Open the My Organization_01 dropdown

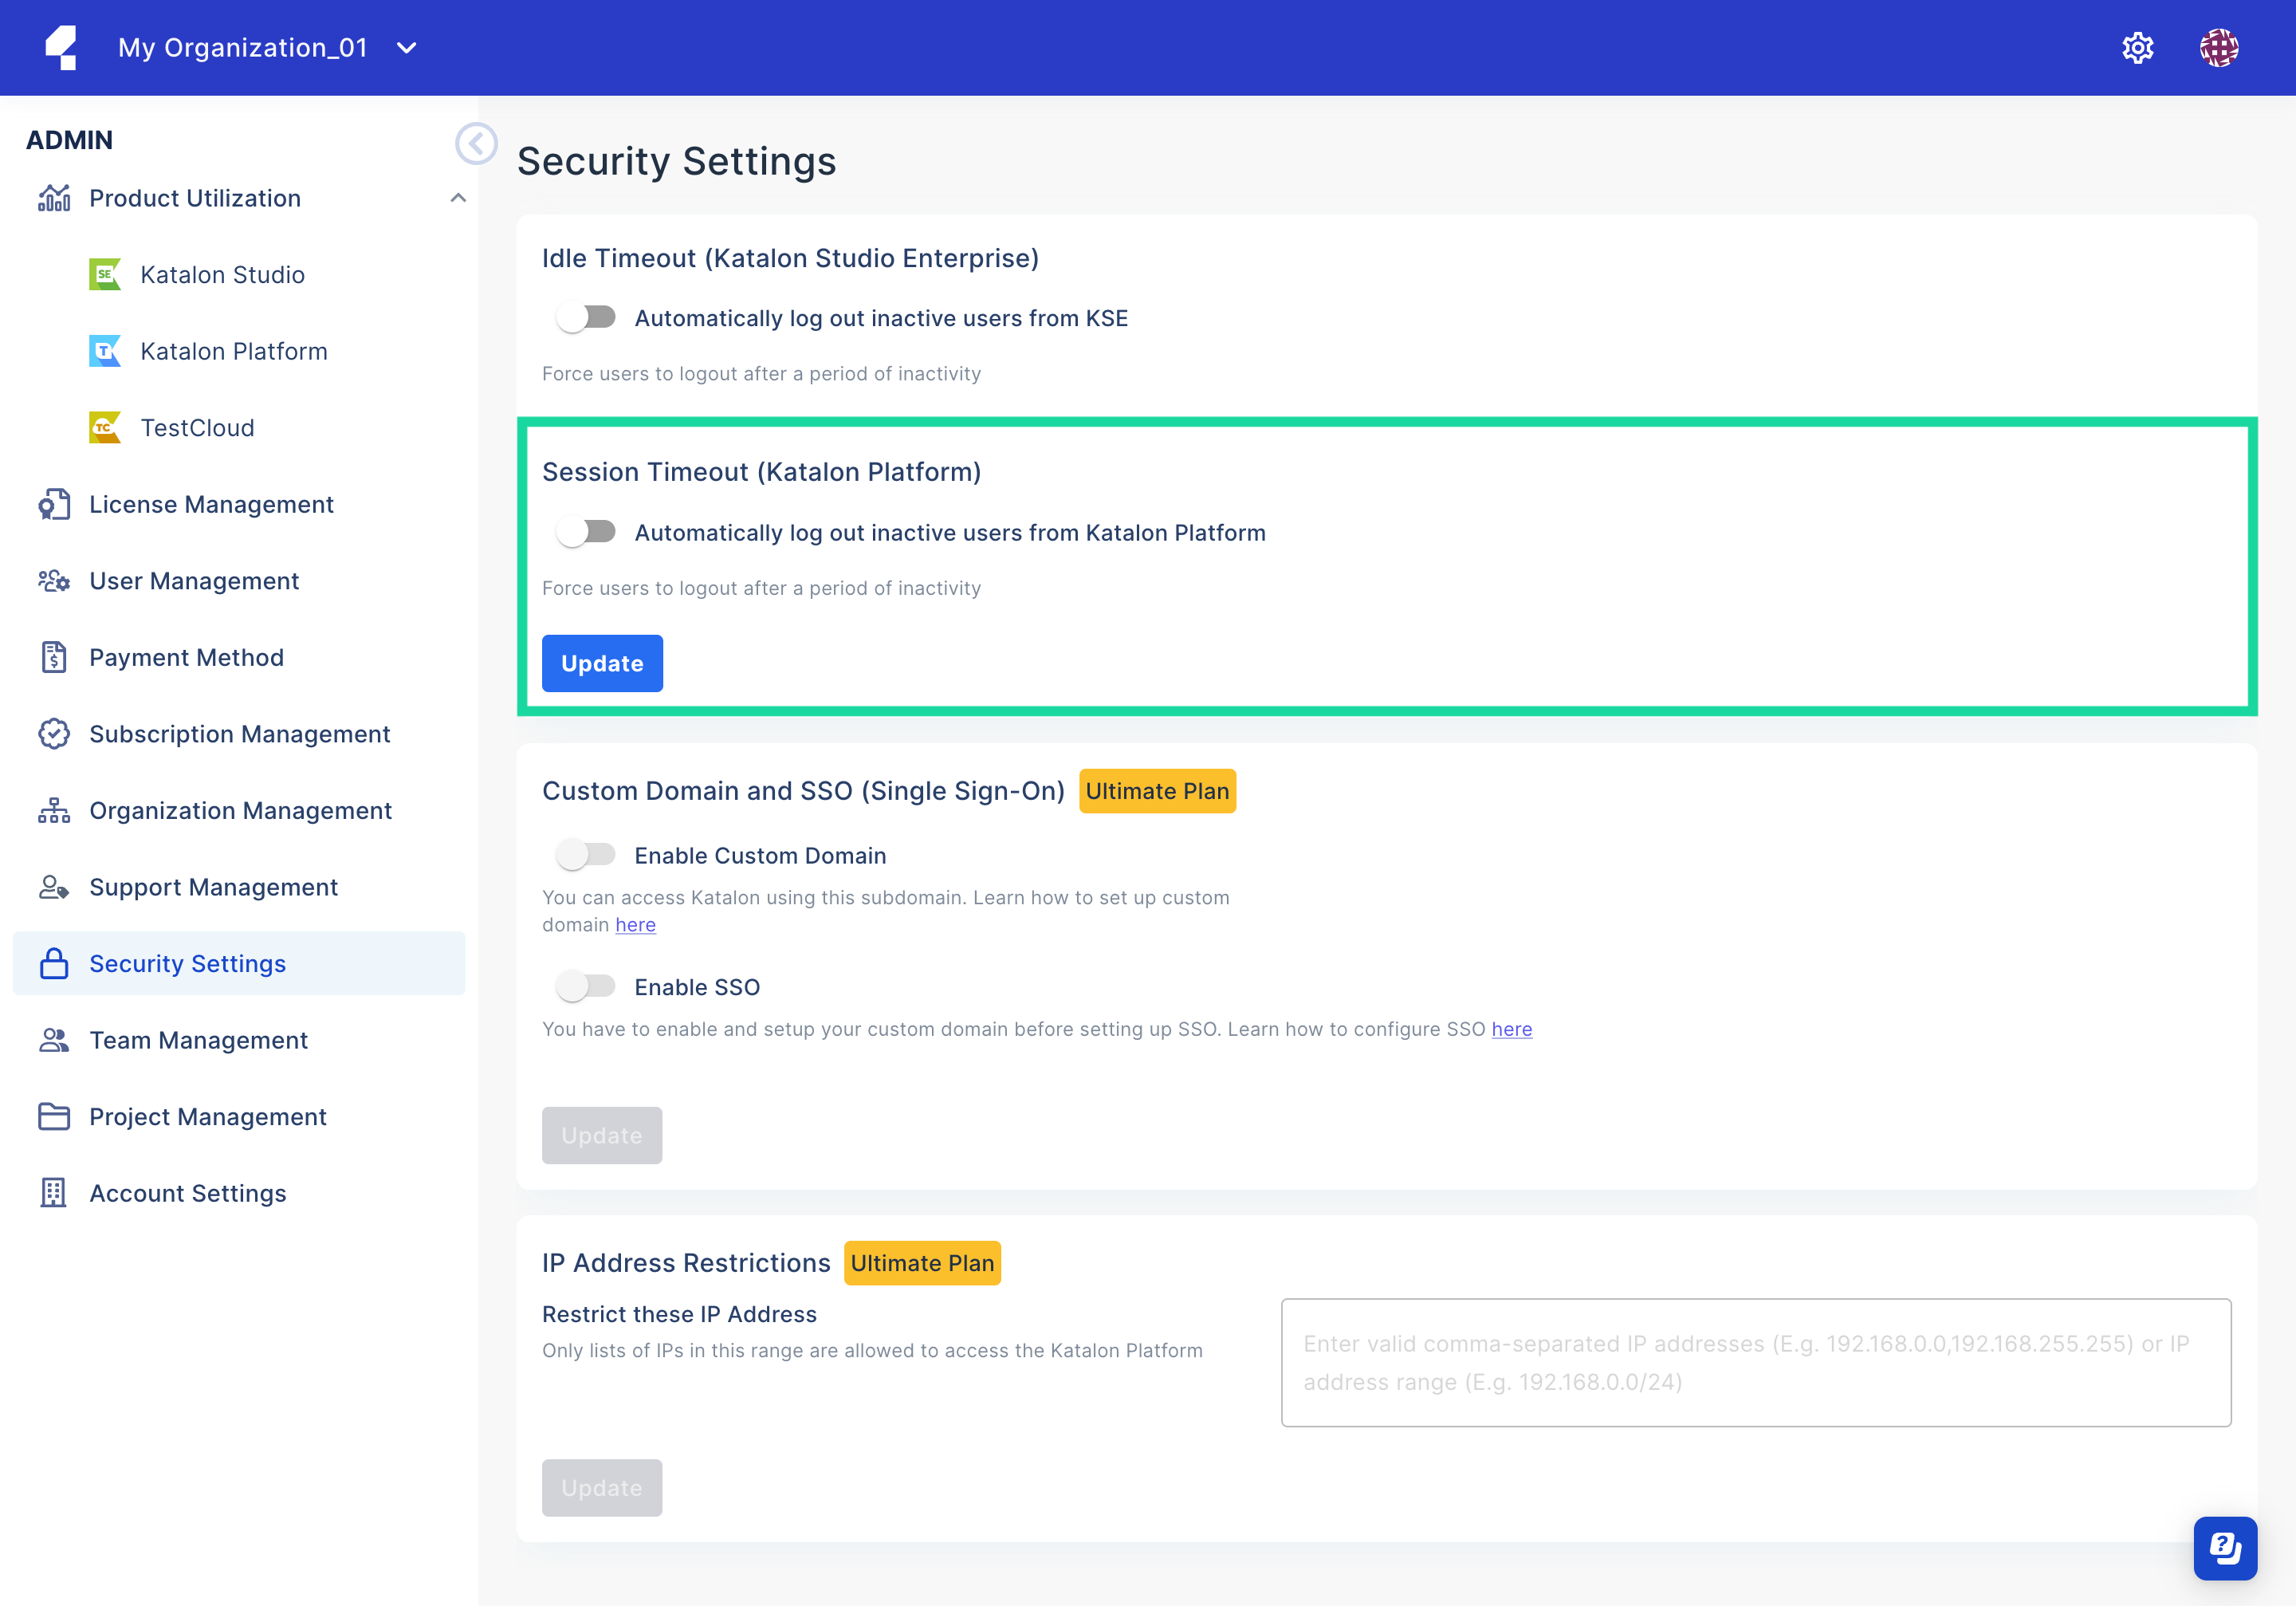click(x=268, y=48)
